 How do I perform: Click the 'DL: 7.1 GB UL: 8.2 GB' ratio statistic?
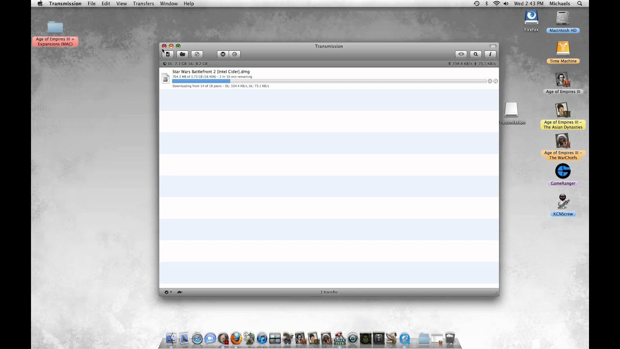(x=186, y=63)
